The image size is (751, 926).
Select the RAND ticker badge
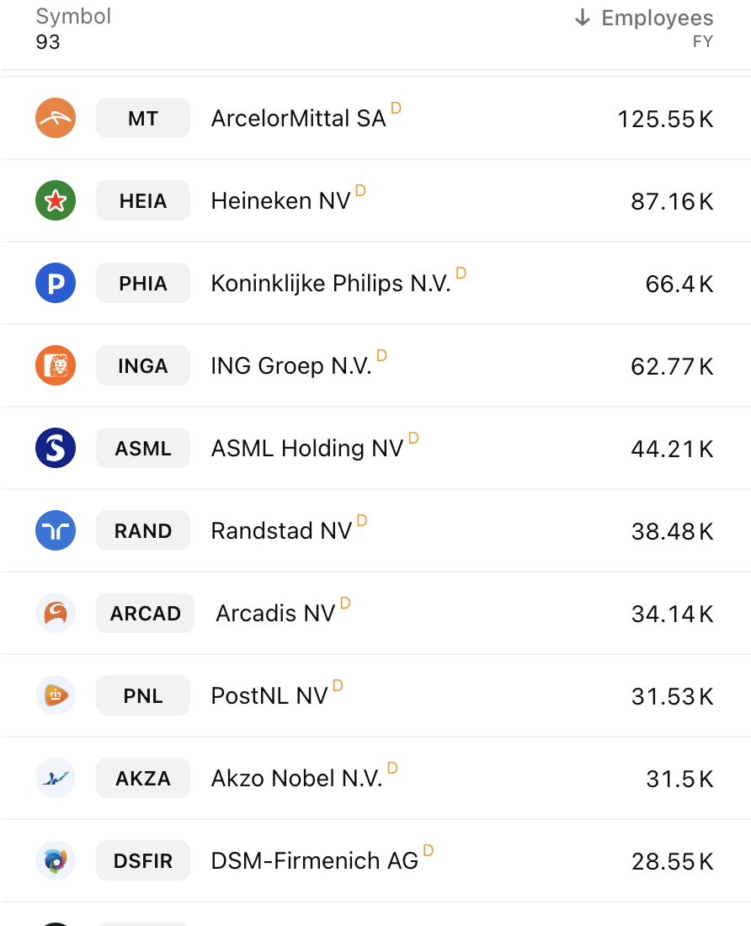click(x=143, y=530)
